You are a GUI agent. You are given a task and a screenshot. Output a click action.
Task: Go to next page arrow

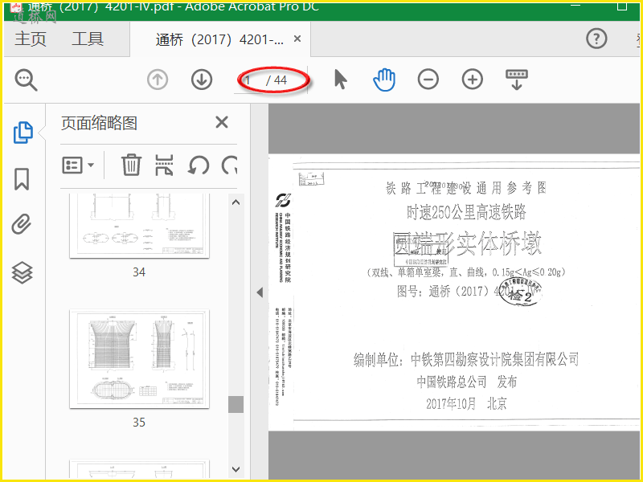point(202,80)
